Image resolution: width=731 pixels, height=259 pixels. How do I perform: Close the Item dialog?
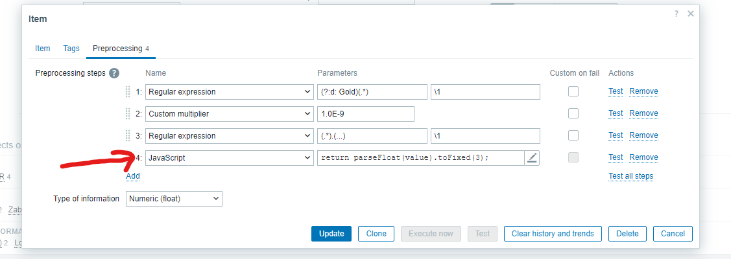pos(691,14)
